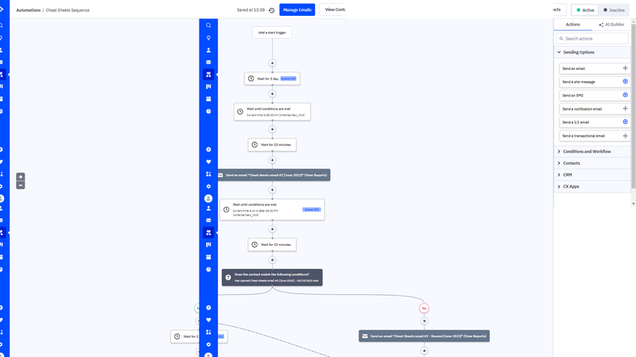This screenshot has width=636, height=357.
Task: Open the Wait for 25 minutes step above the condition
Action: pos(272,245)
